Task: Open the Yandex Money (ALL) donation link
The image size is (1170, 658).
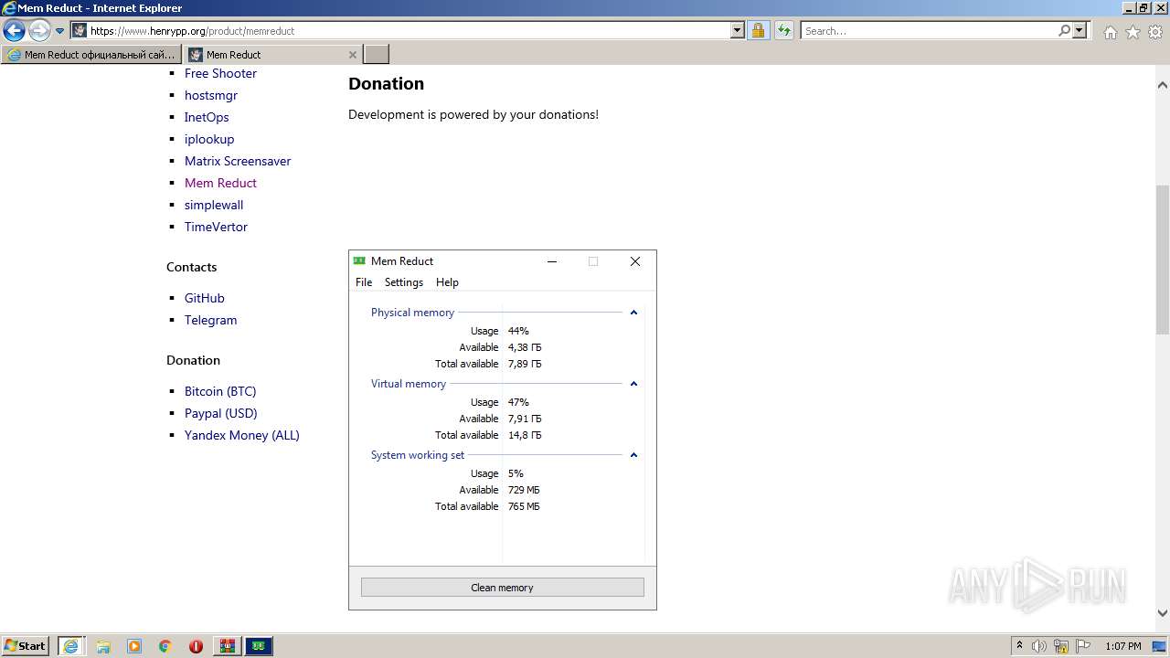Action: (242, 435)
